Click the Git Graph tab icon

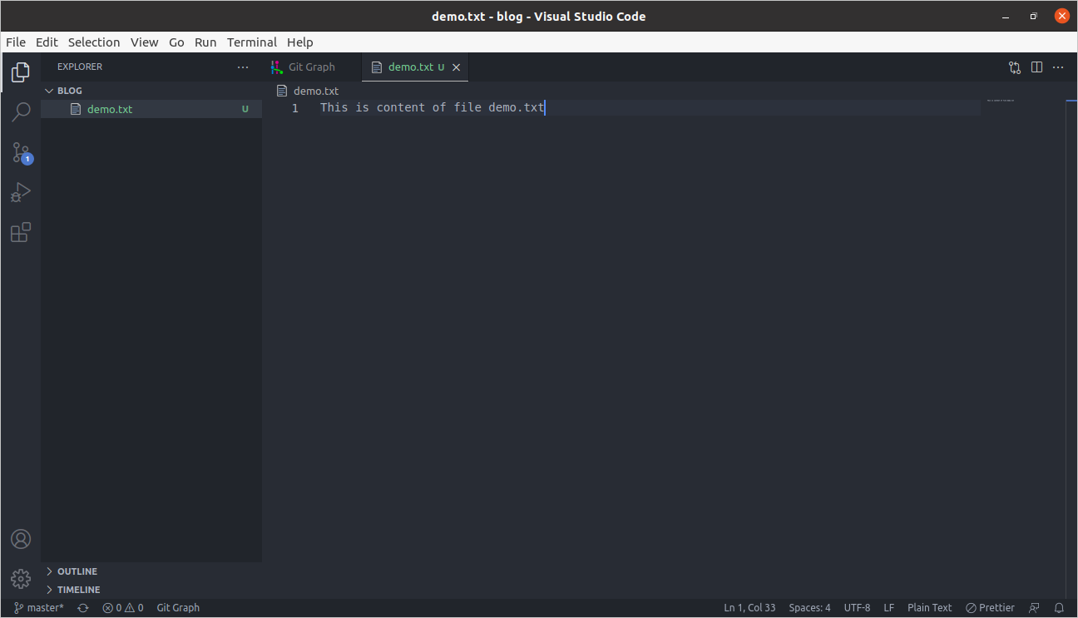point(277,67)
